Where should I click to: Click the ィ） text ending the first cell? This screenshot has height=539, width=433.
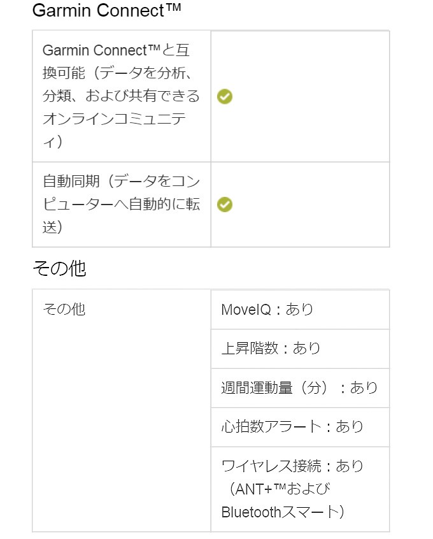pos(52,142)
